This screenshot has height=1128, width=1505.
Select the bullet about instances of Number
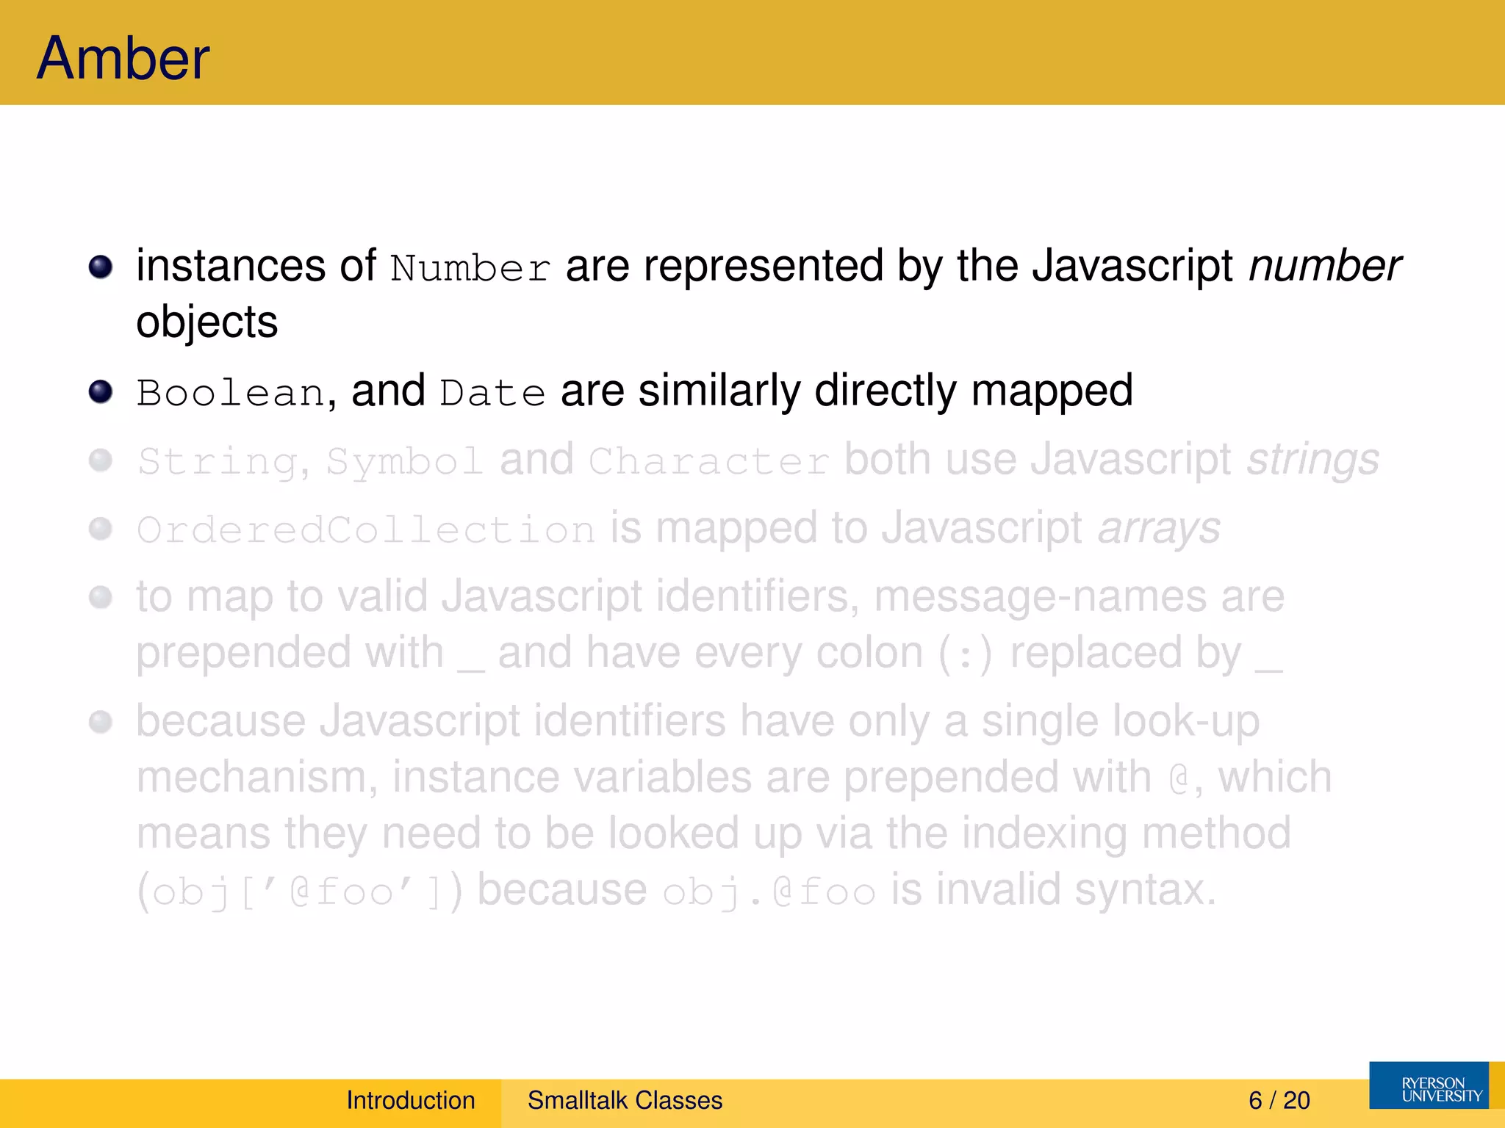[x=769, y=294]
